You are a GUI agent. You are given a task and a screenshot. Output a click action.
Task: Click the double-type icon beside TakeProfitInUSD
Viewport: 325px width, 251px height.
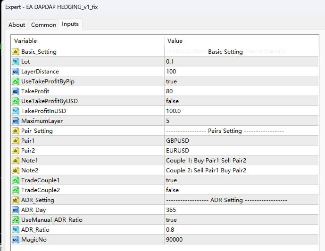tap(16, 111)
